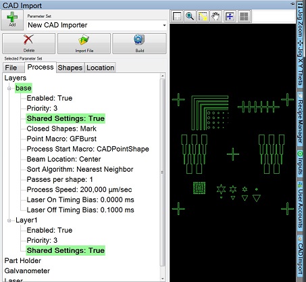Open the Inputs side tab

click(300, 164)
